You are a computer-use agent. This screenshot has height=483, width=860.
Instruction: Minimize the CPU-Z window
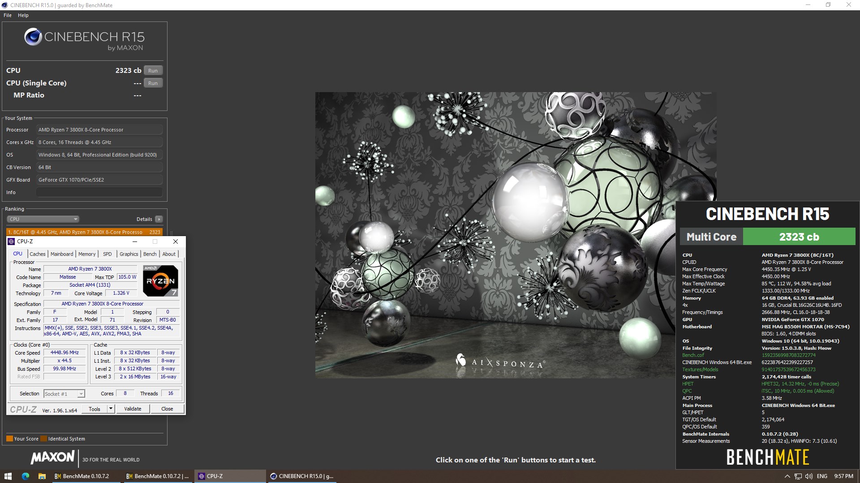pos(134,241)
